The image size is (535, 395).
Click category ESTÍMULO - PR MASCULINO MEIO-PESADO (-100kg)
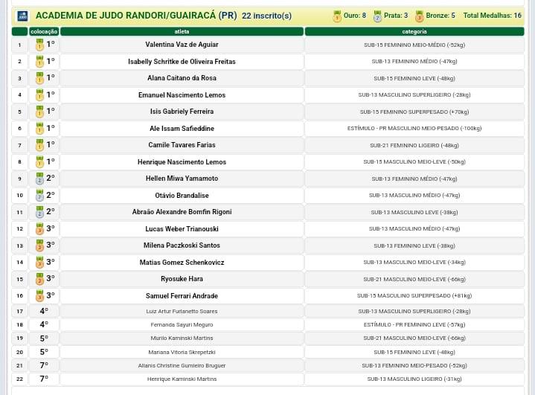pos(414,128)
